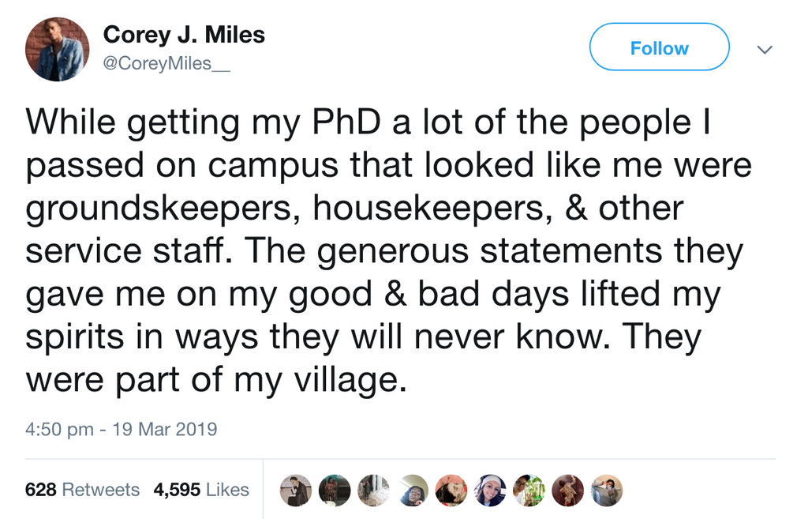Click Corey J. Miles profile picture
The image size is (808, 519).
(x=57, y=49)
